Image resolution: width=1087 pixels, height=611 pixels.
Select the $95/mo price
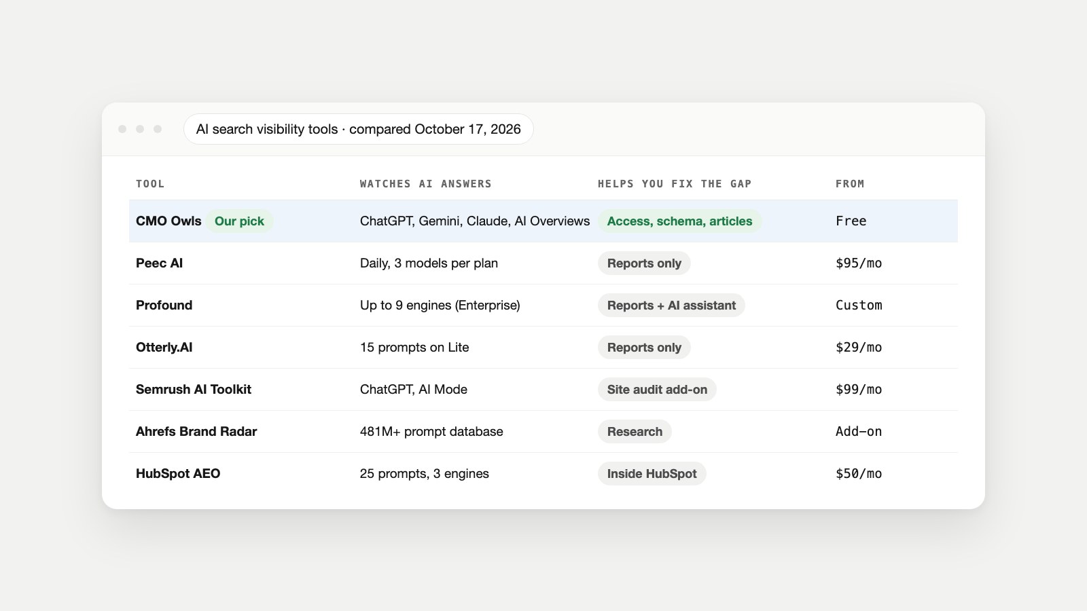859,263
